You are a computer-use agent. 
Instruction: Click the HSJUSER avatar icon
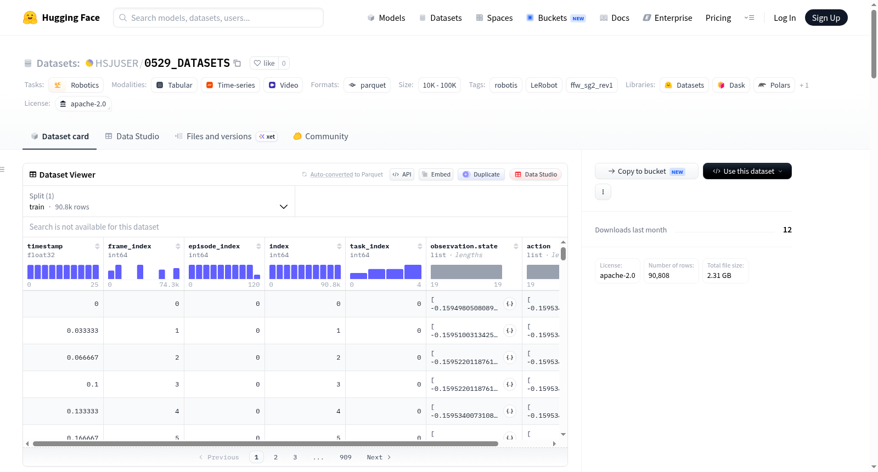89,63
